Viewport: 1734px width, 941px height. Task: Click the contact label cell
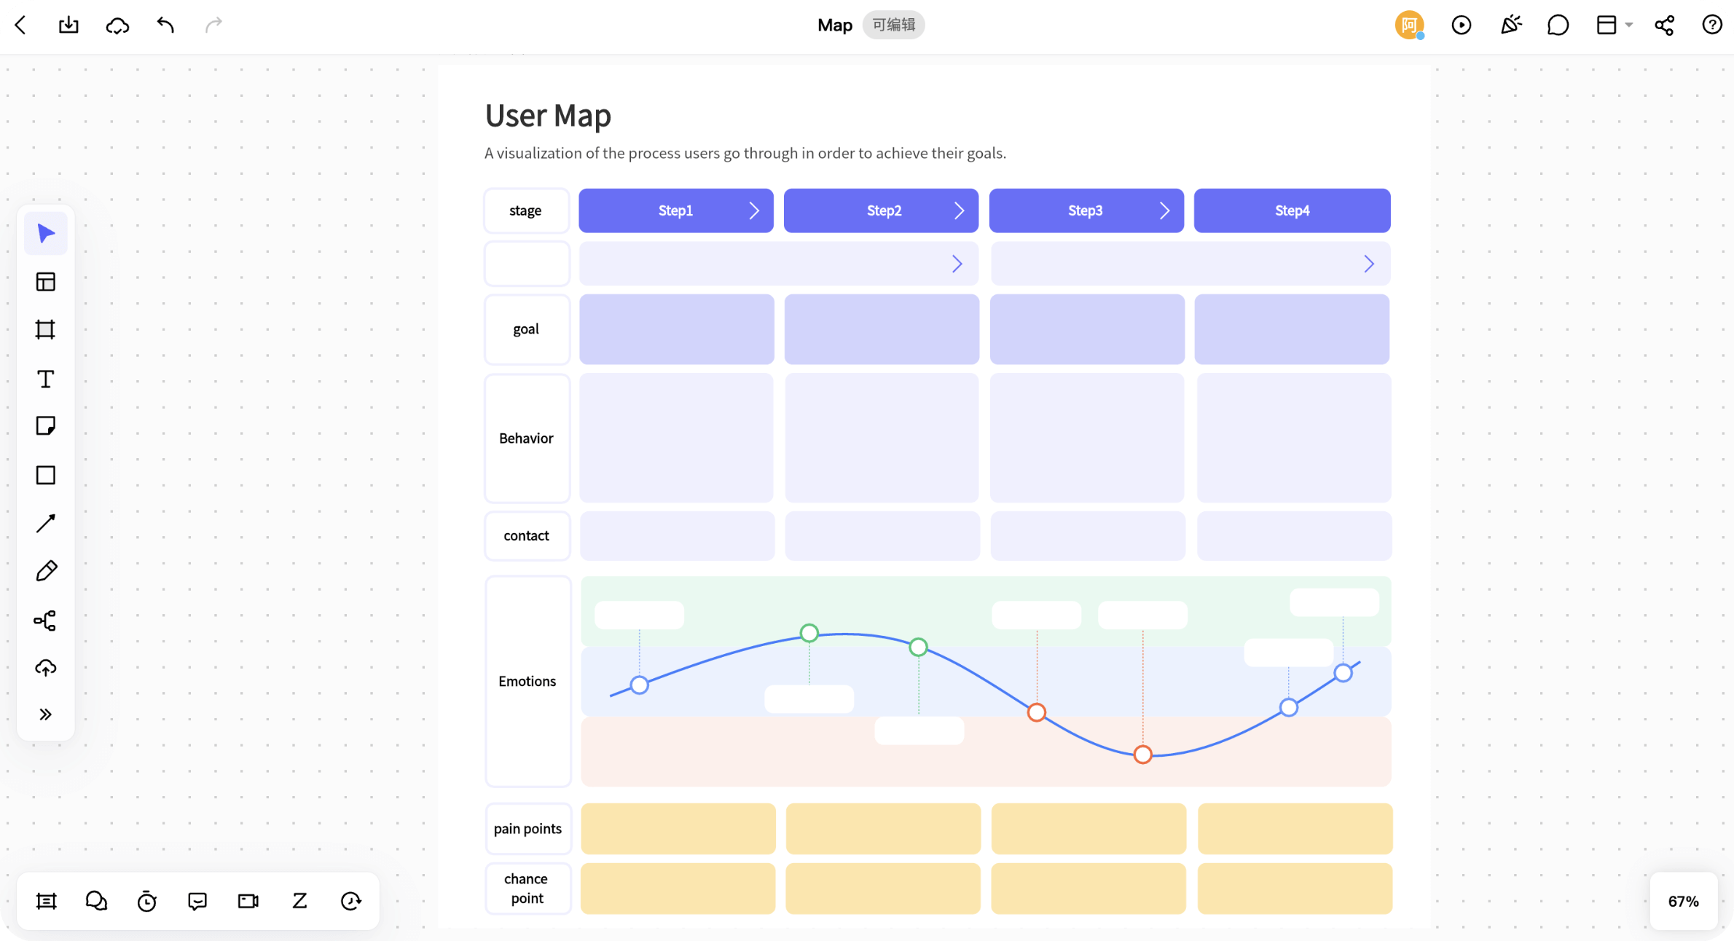point(527,535)
